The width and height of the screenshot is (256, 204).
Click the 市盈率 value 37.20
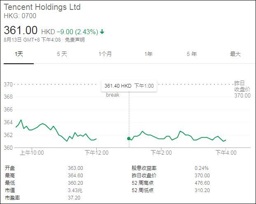pyautogui.click(x=74, y=197)
